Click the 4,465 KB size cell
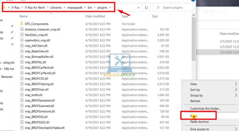239x131 pixels. point(163,35)
